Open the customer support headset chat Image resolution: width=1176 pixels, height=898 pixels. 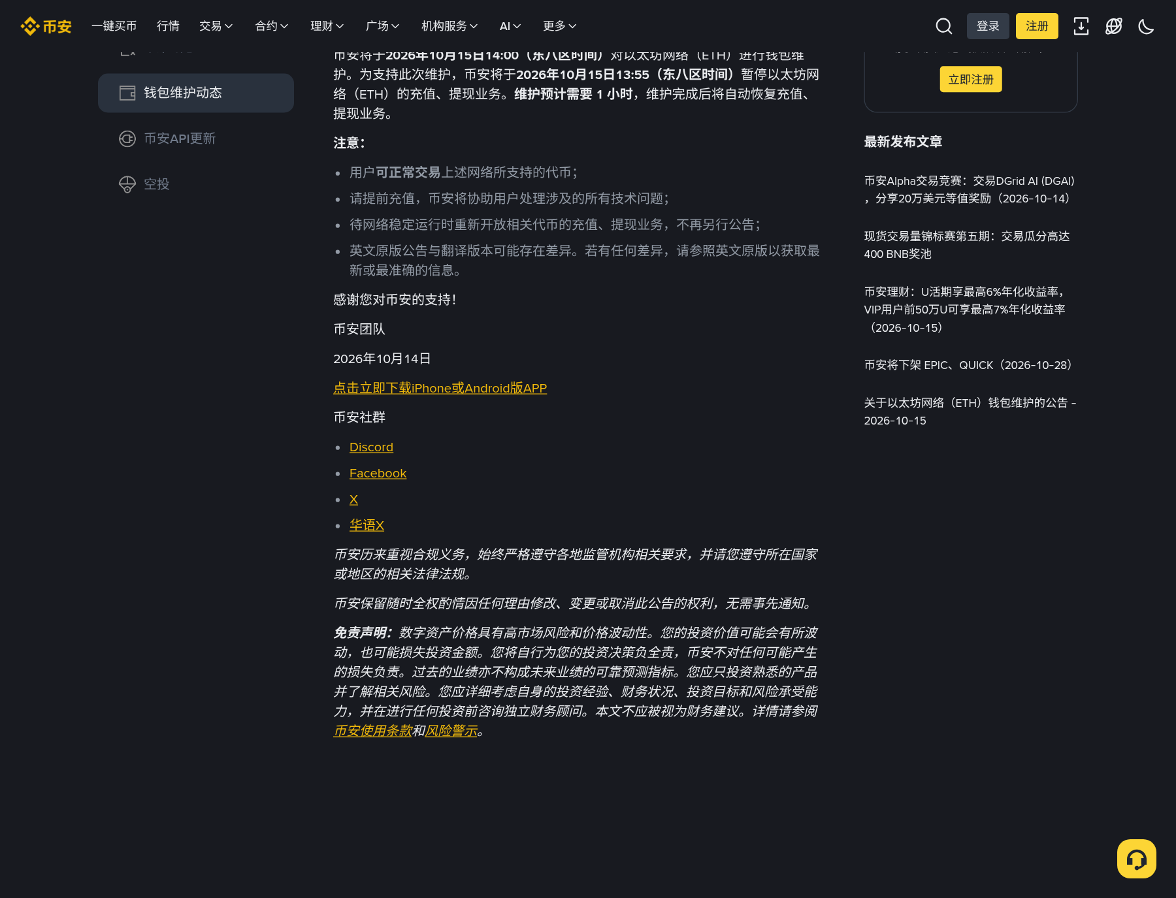(x=1137, y=859)
